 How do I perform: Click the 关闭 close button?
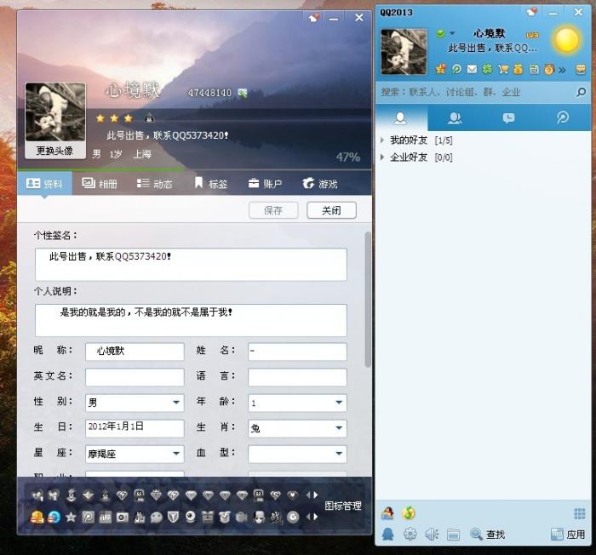[x=331, y=210]
